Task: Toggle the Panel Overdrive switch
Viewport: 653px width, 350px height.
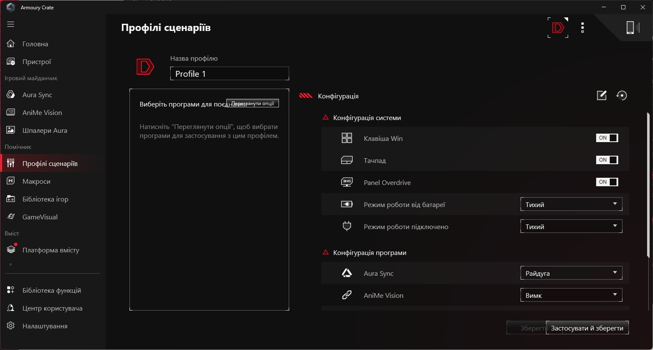Action: [607, 182]
